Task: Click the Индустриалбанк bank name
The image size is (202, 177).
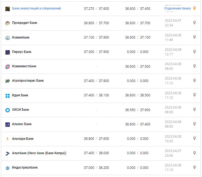Action: (x=25, y=167)
